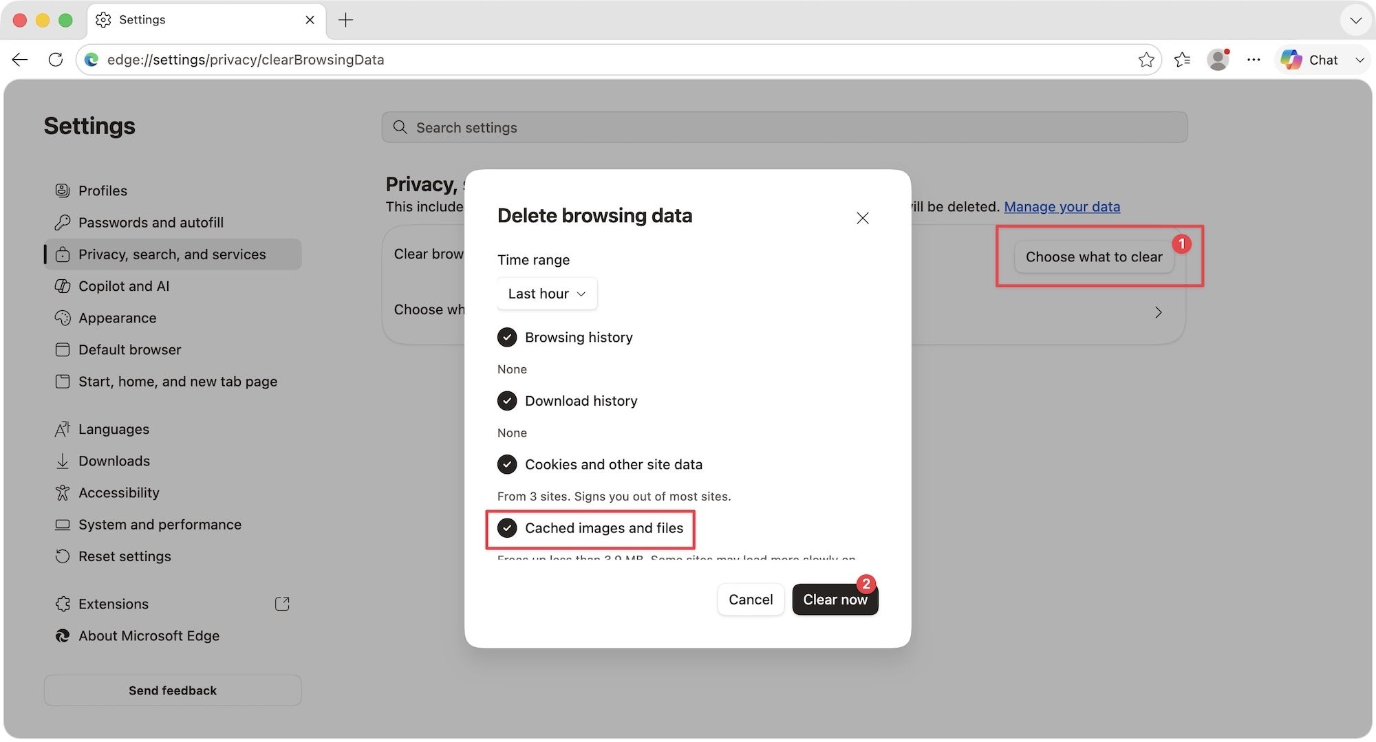This screenshot has height=742, width=1376.
Task: Open Copilot Chat from the toolbar
Action: pos(1309,60)
